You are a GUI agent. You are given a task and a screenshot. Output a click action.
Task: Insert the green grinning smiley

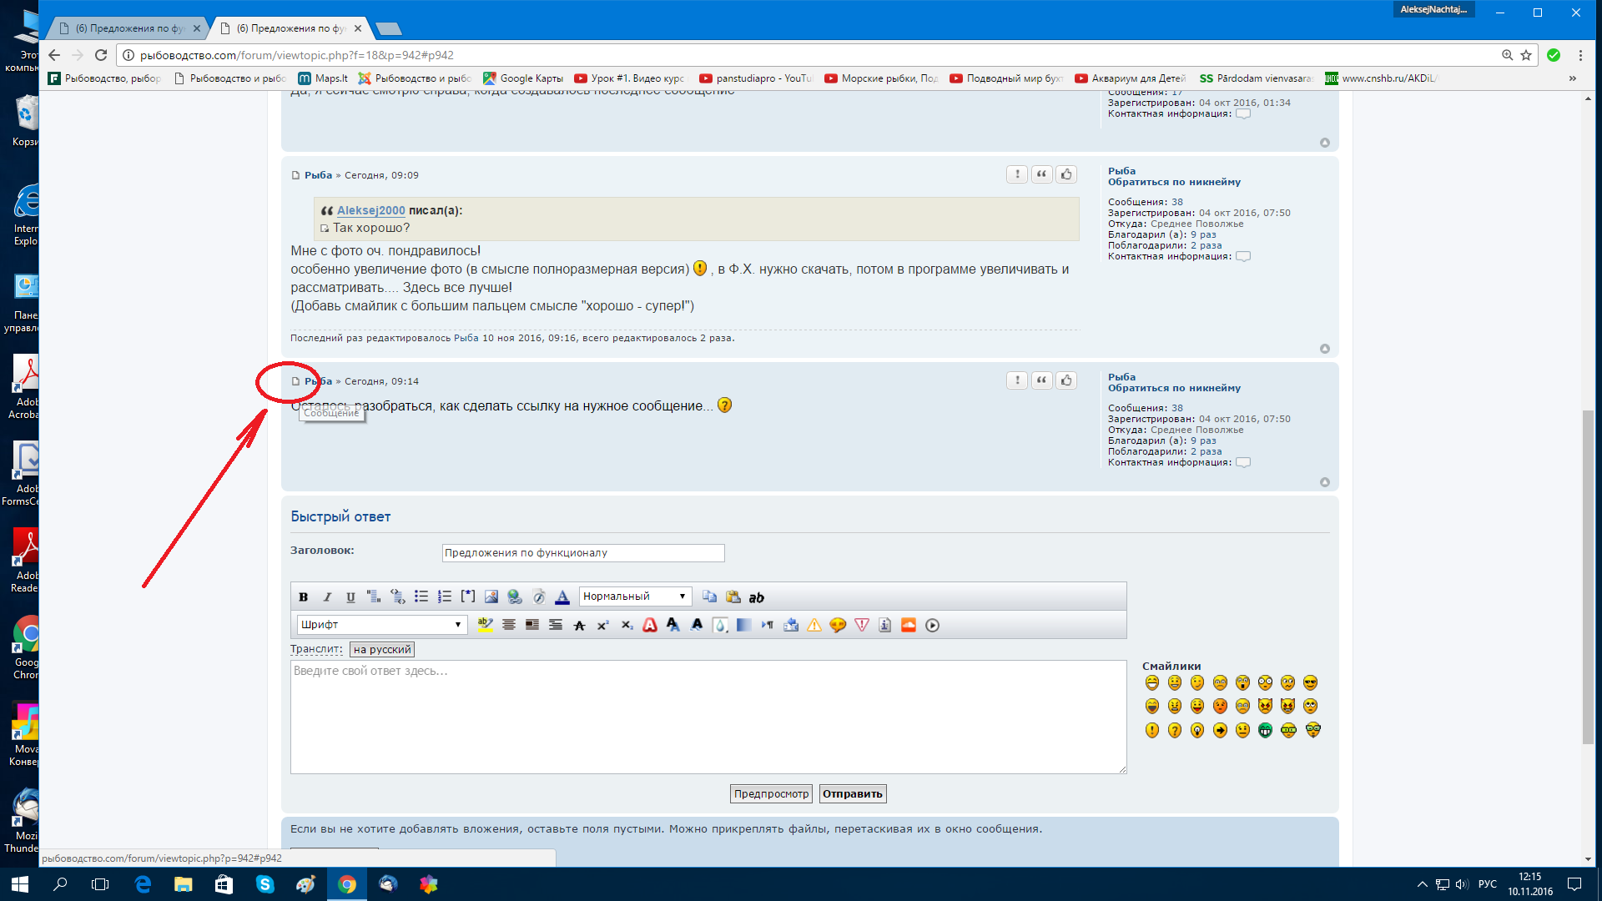click(1265, 730)
